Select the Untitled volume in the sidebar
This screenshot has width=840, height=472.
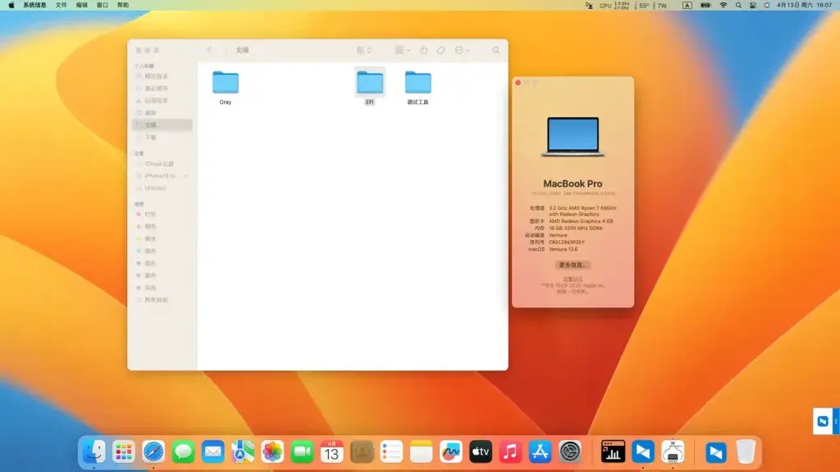pos(162,188)
